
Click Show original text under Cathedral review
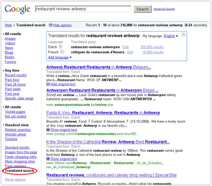(x=64, y=159)
